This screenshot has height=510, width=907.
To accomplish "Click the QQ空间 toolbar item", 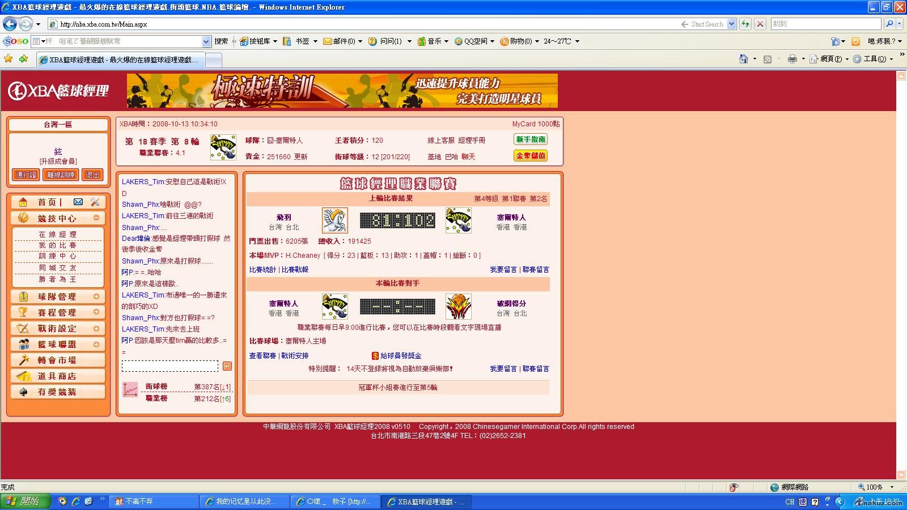I will coord(474,41).
